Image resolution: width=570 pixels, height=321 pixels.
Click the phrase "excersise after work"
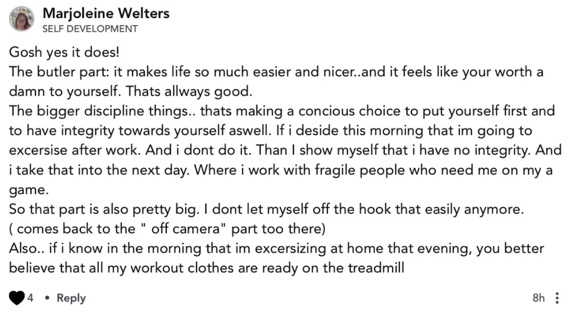pyautogui.click(x=74, y=150)
